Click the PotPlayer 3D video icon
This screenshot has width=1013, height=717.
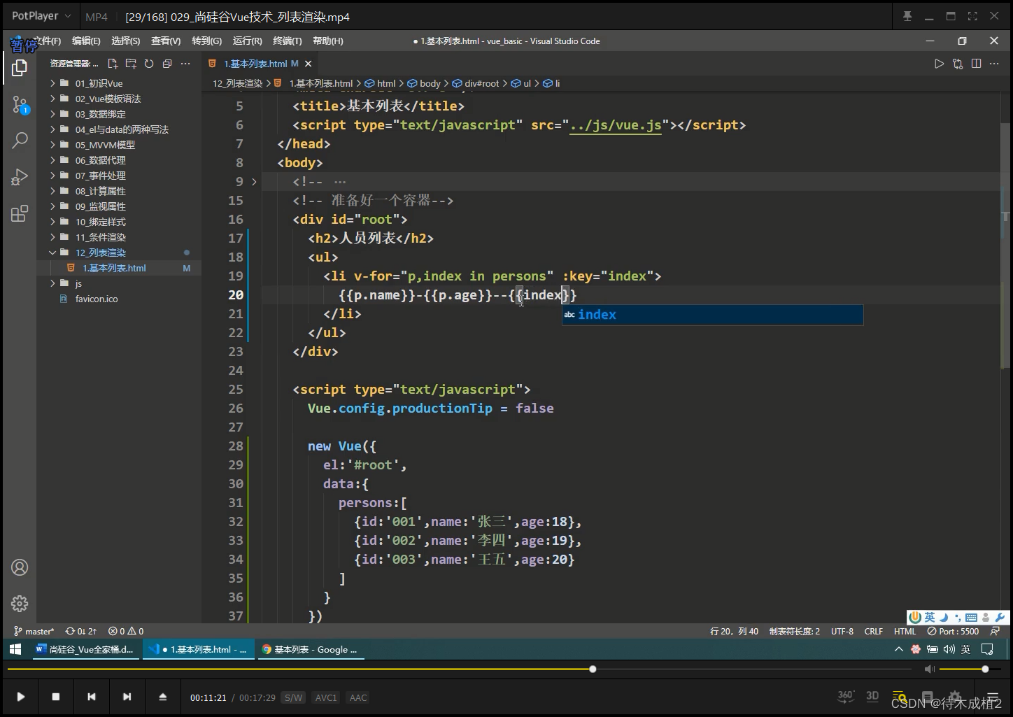click(872, 696)
